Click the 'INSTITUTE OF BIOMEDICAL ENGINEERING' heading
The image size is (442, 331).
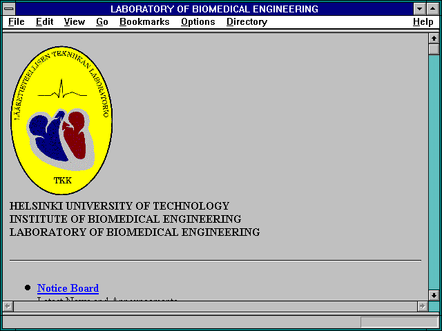(x=125, y=219)
